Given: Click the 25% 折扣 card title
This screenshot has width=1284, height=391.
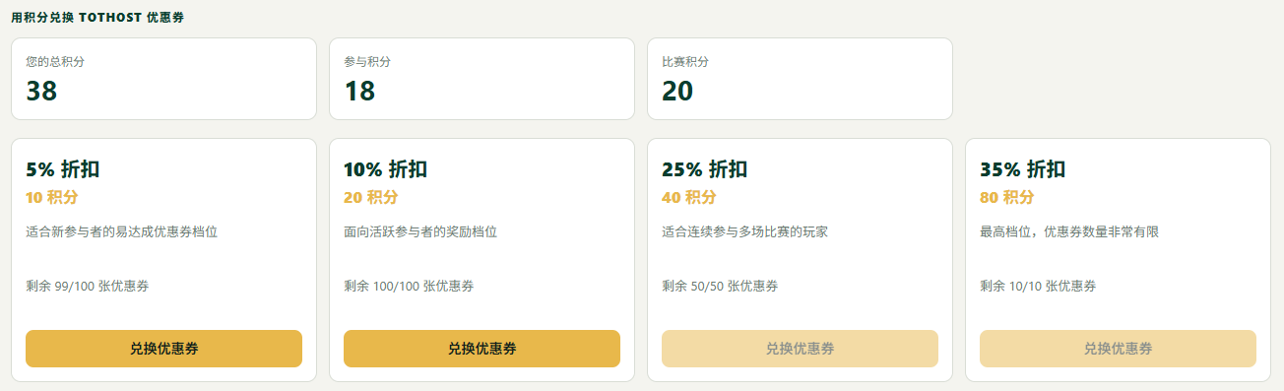Looking at the screenshot, I should (704, 169).
